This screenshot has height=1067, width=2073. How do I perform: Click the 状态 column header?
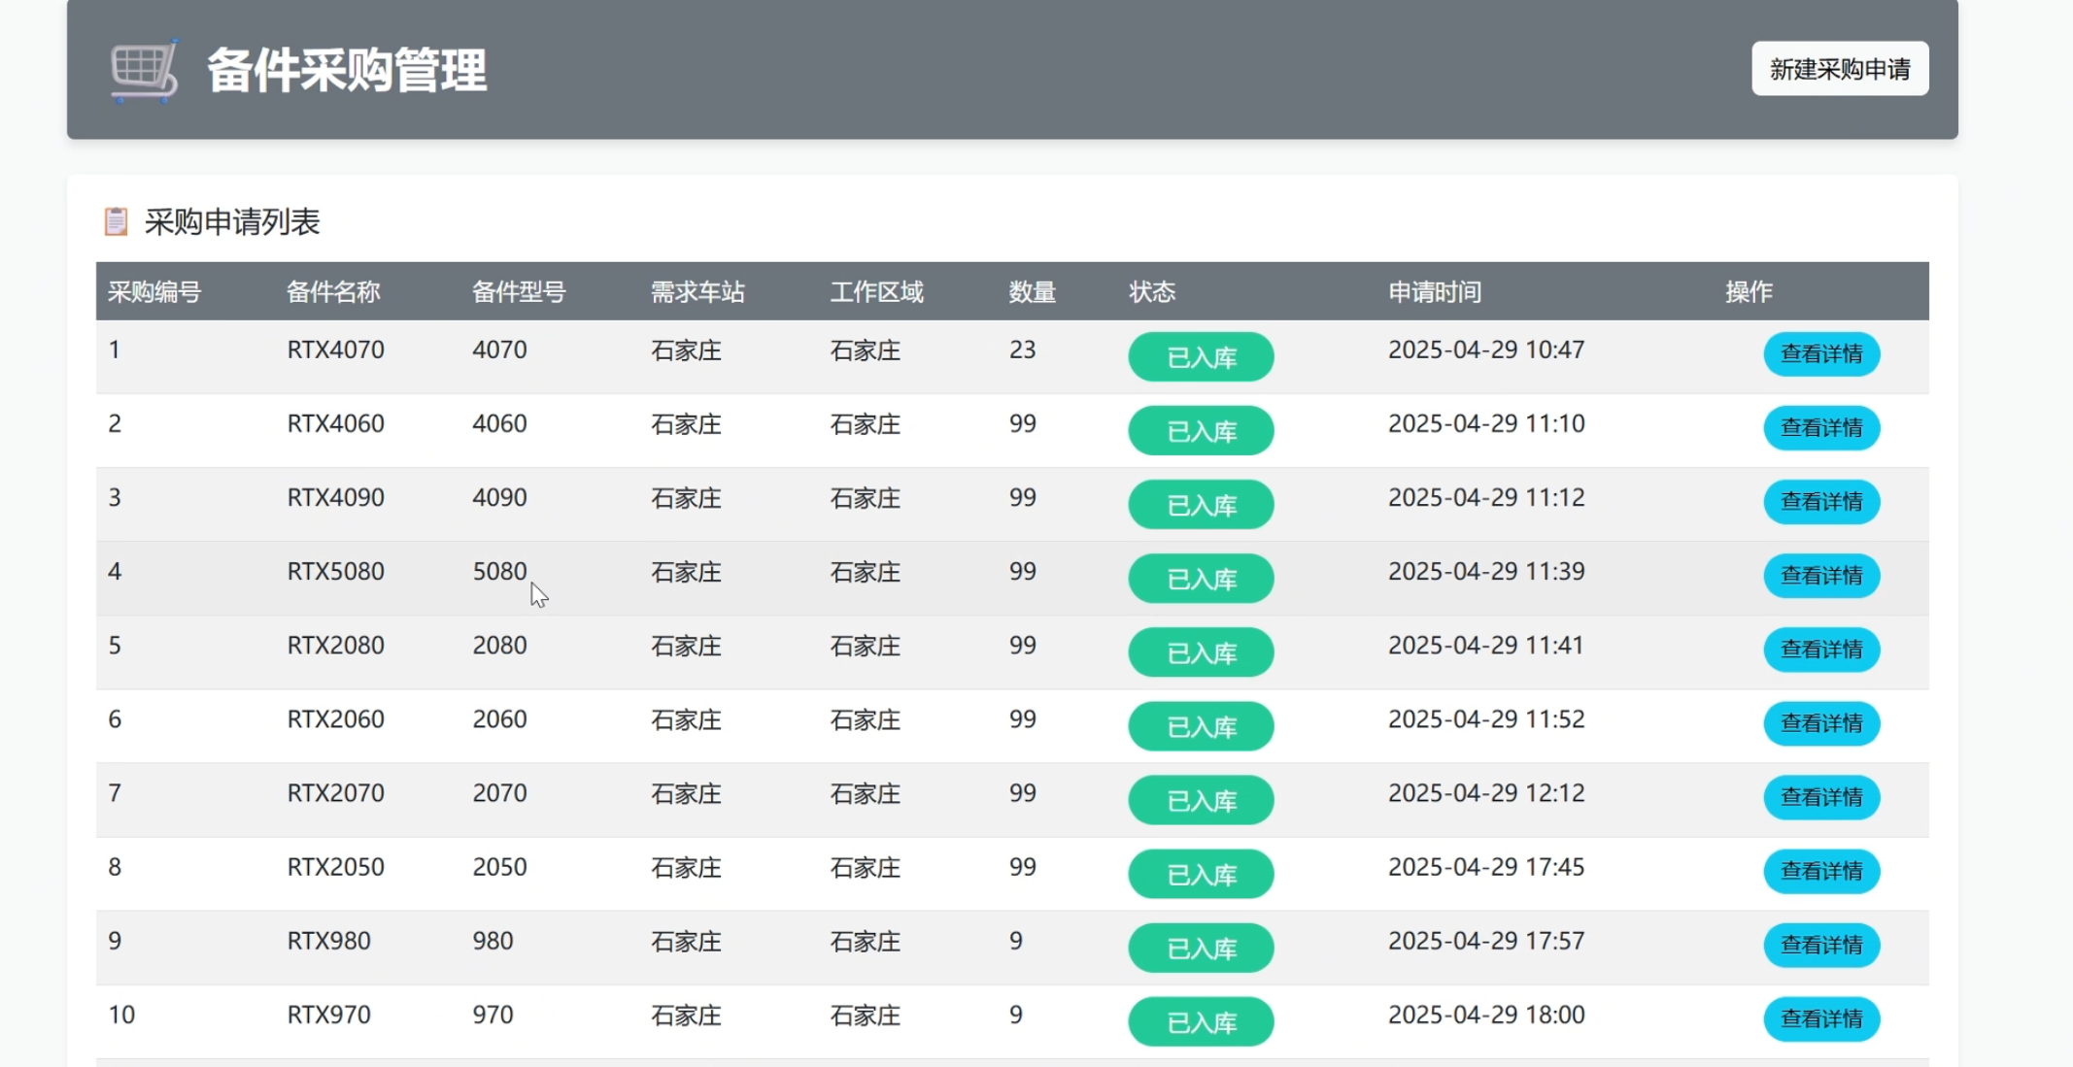coord(1152,292)
